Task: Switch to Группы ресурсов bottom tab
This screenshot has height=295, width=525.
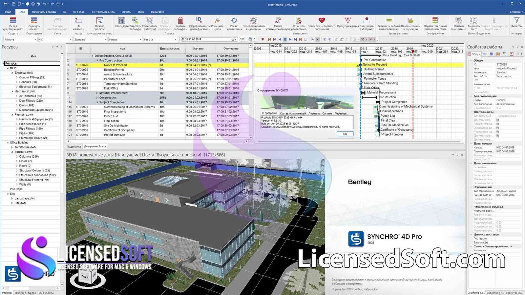Action: click(x=25, y=293)
